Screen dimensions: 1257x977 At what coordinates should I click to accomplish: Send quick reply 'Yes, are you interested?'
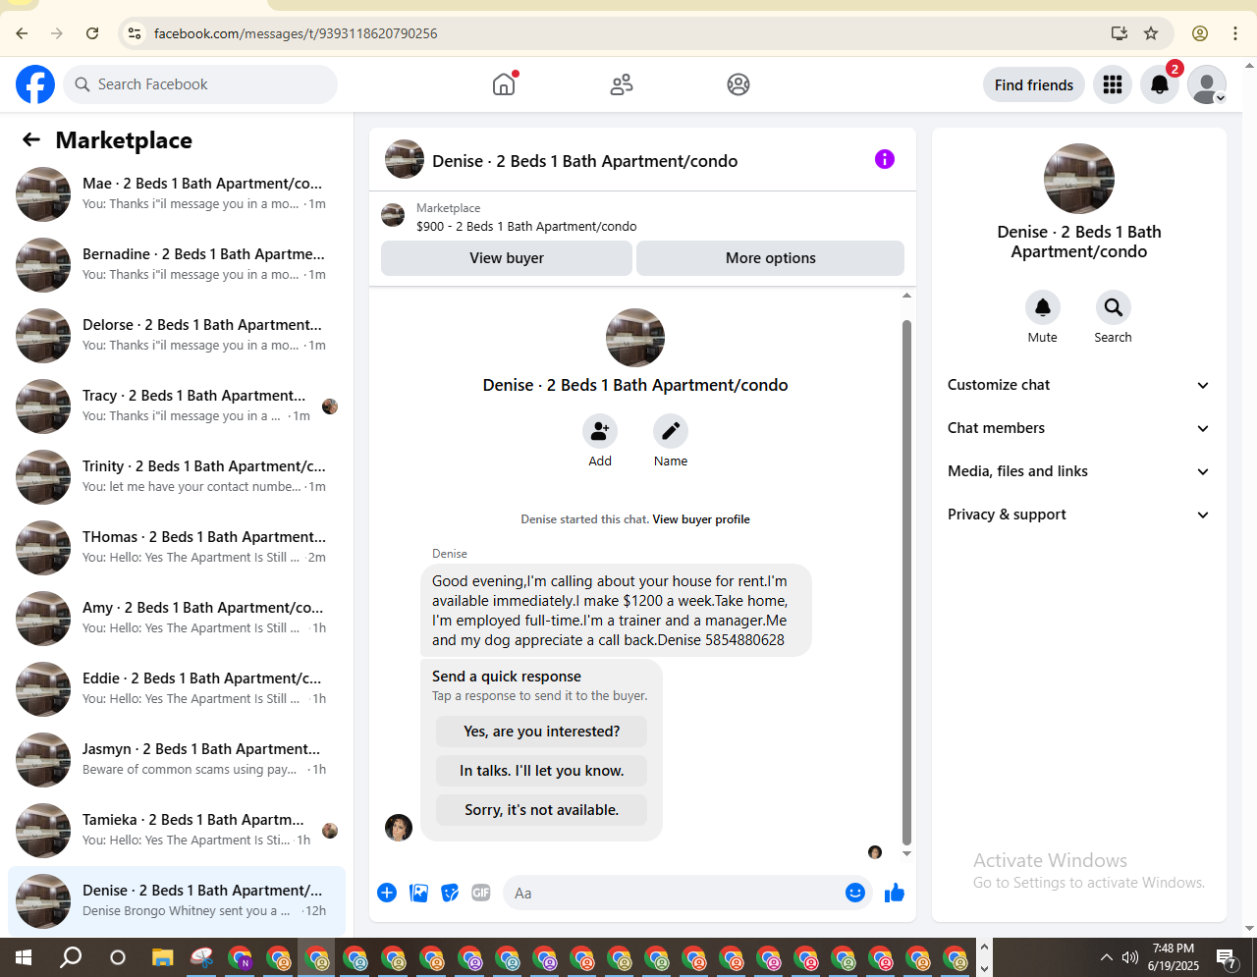[542, 732]
